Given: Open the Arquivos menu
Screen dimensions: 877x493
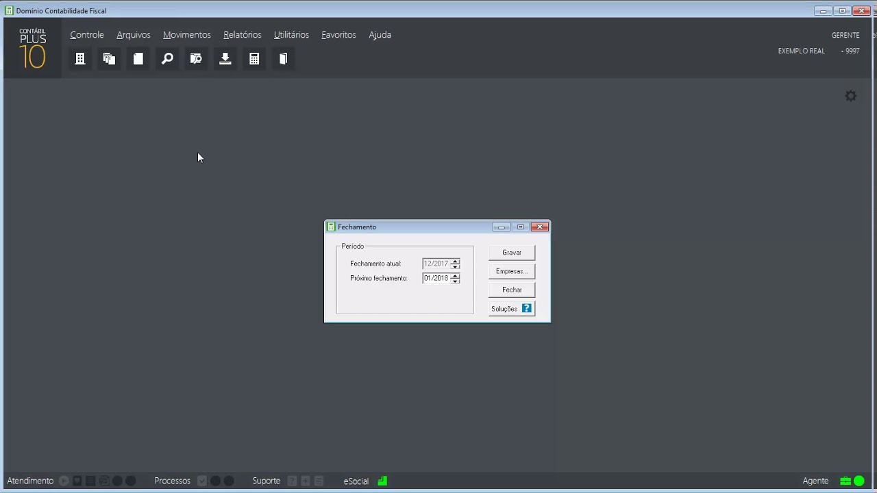Looking at the screenshot, I should [134, 34].
